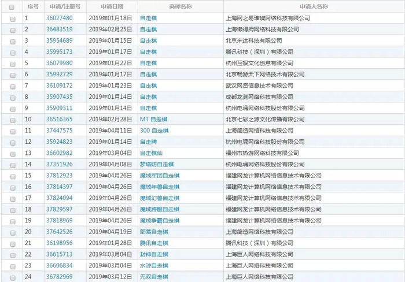Viewport: 405px width, 282px height.
Task: Open trademark link 自走棋仙
Action: click(152, 153)
